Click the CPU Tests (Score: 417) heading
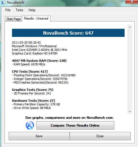This screenshot has height=147, width=138. (30, 72)
